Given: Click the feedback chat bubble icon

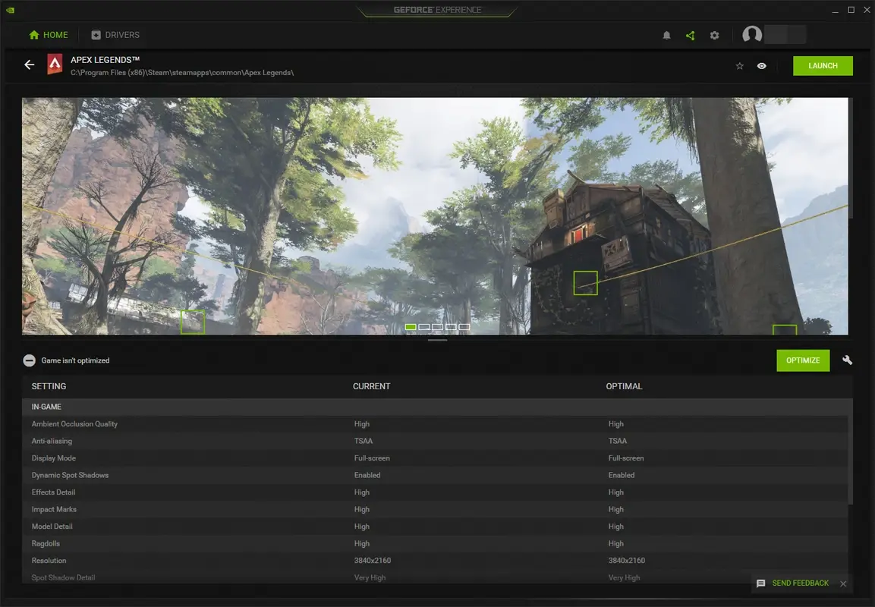Looking at the screenshot, I should click(x=760, y=583).
